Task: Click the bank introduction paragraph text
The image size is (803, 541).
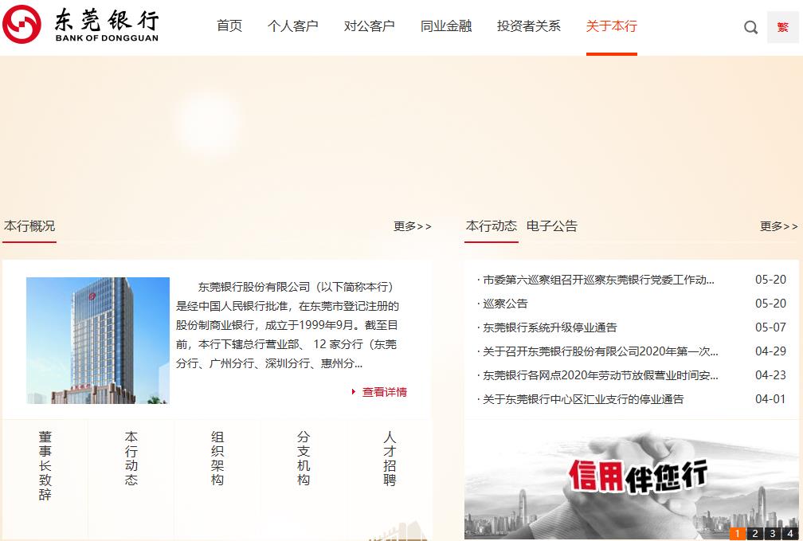Action: pyautogui.click(x=288, y=325)
